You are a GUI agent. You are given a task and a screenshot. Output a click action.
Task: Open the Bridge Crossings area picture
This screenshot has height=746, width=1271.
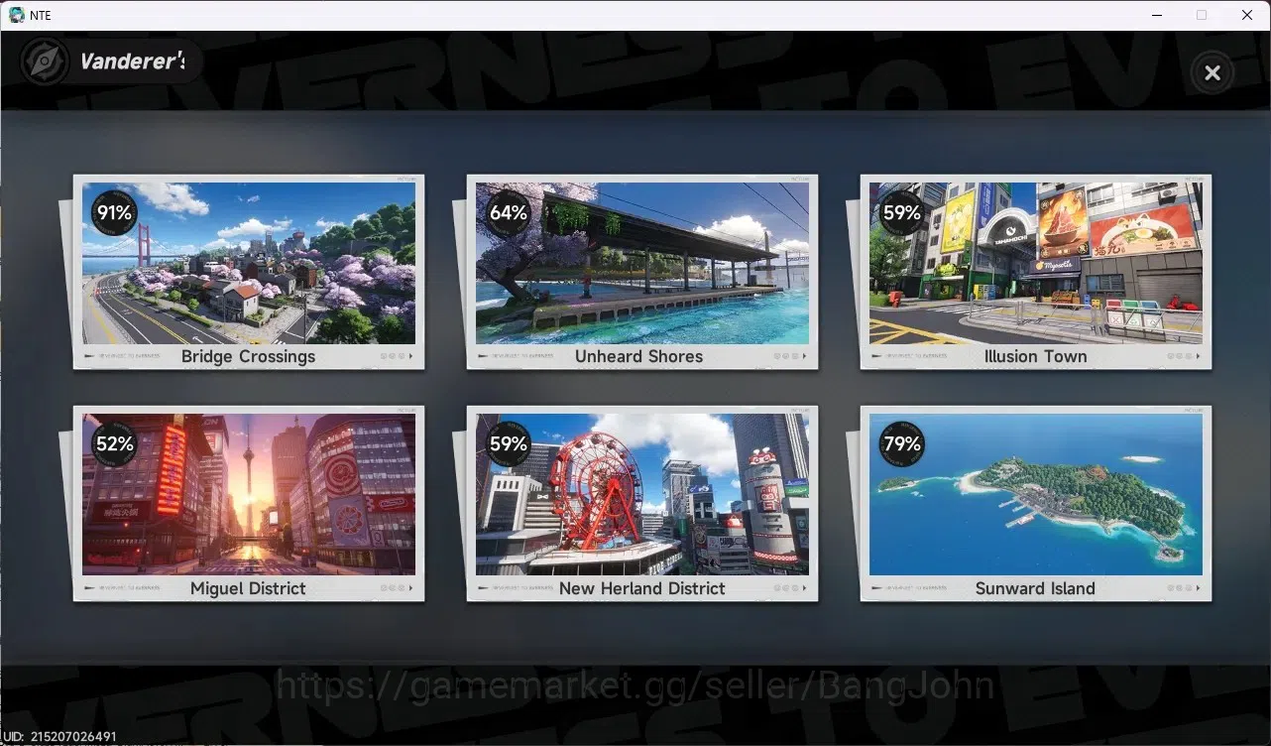[x=249, y=263]
